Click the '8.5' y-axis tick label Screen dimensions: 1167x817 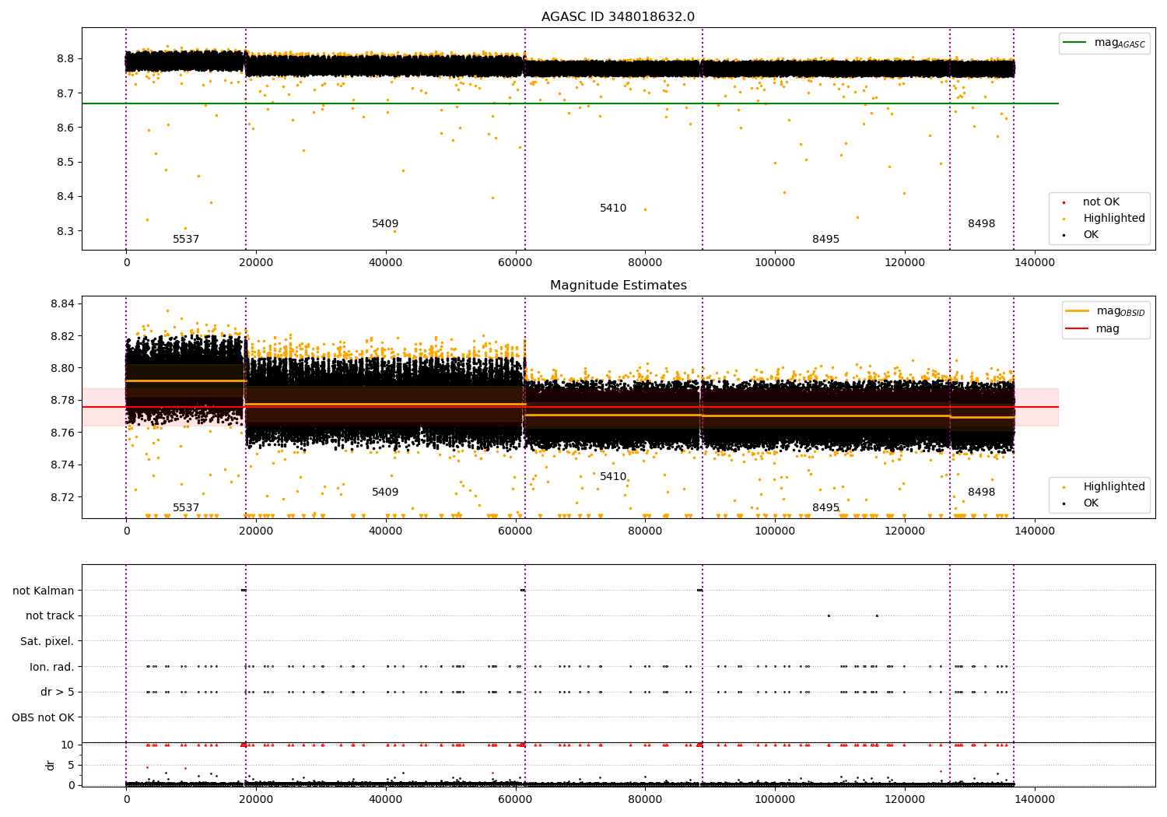point(65,163)
